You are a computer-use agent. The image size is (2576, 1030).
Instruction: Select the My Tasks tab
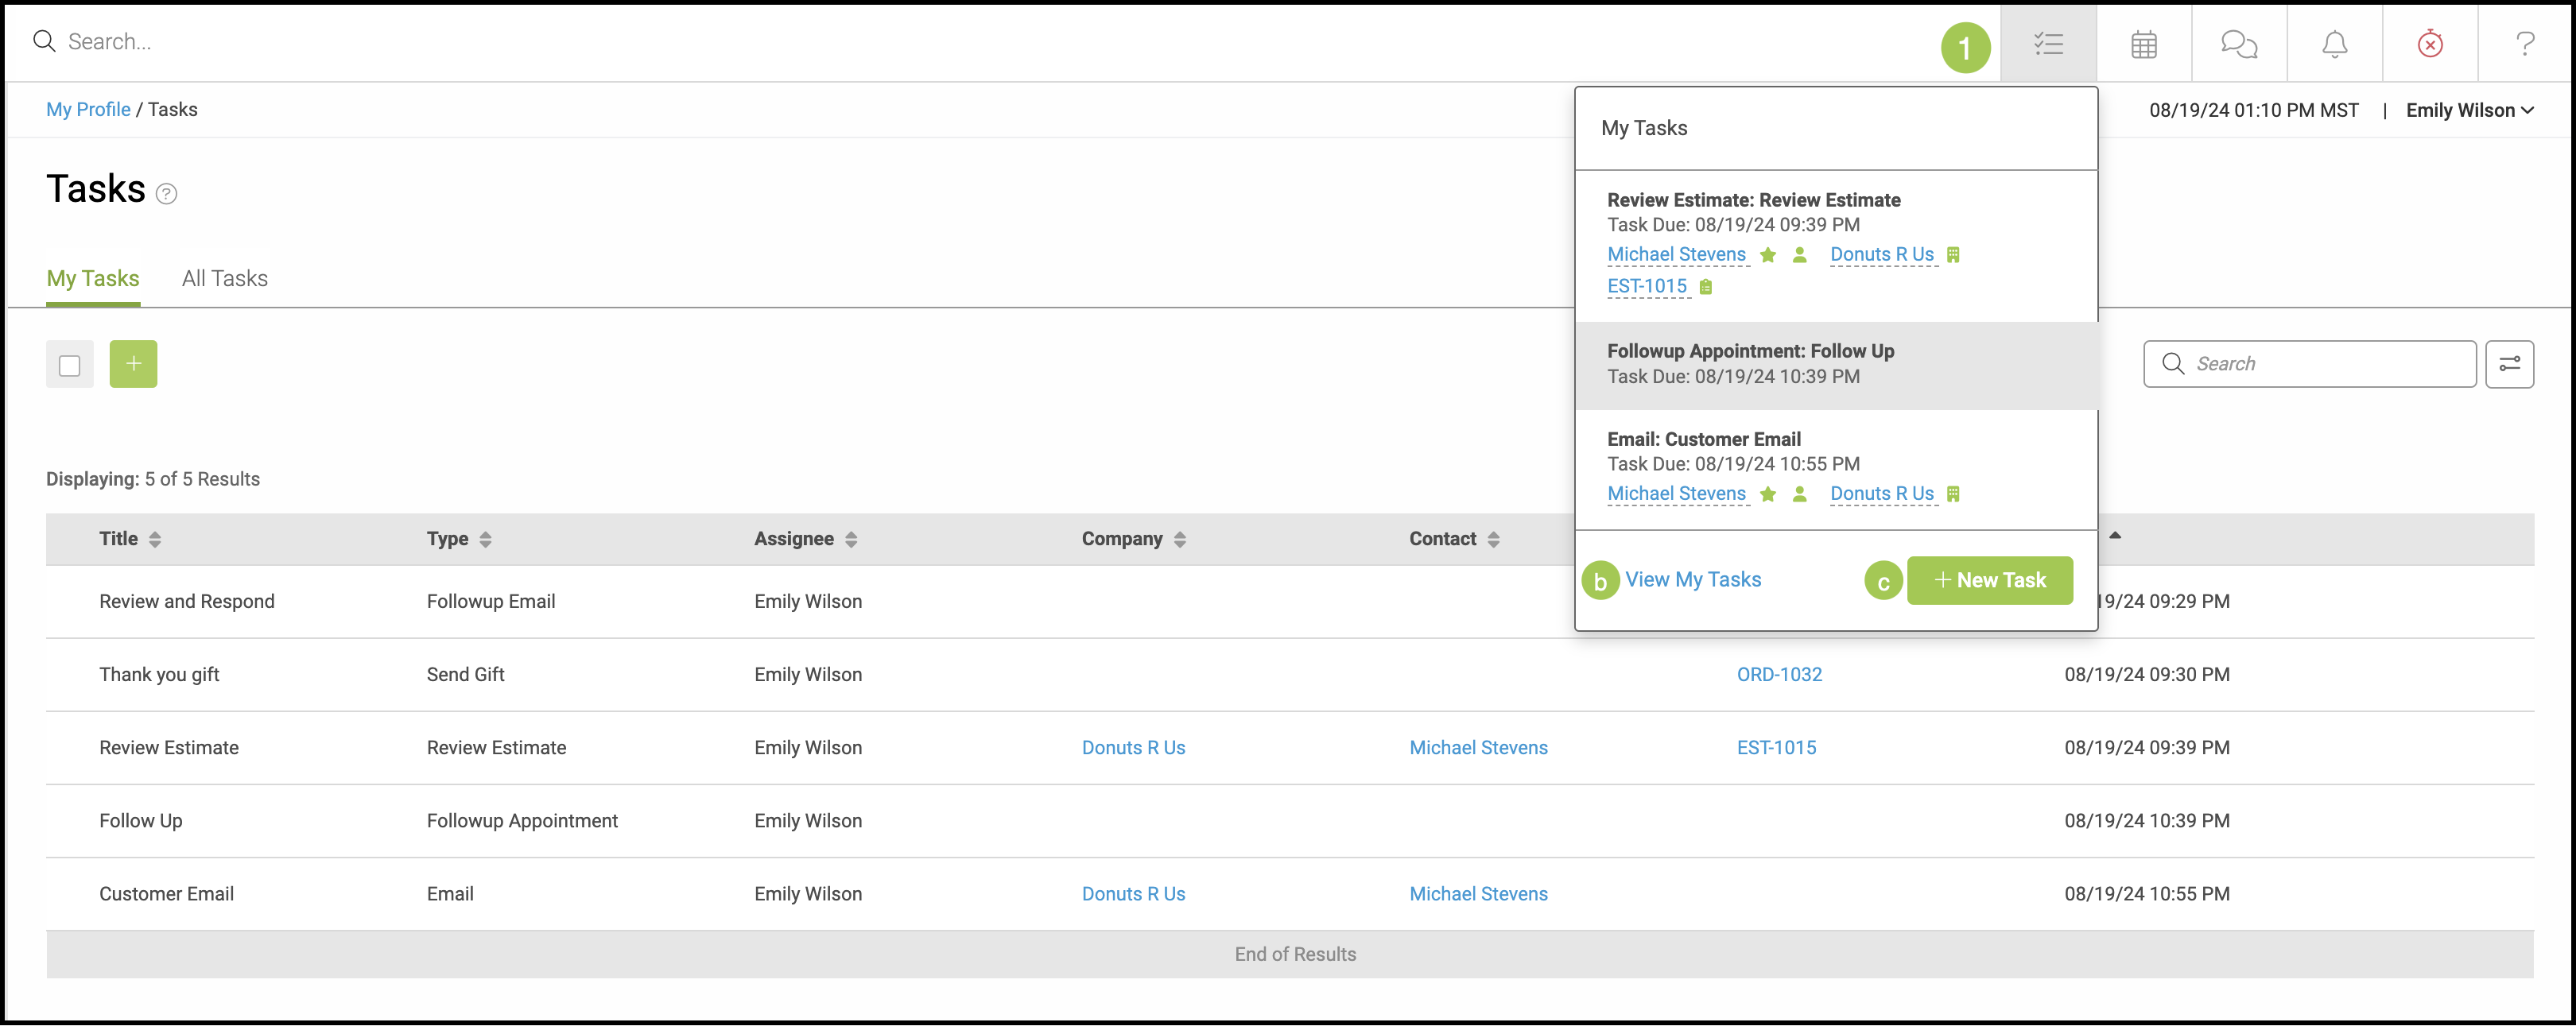tap(93, 279)
